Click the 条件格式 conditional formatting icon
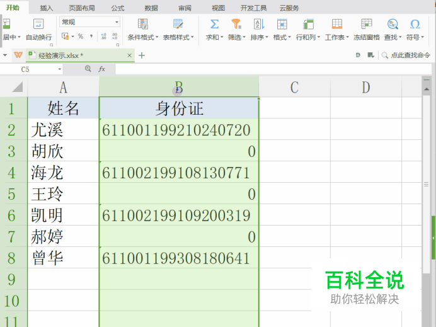 point(142,24)
